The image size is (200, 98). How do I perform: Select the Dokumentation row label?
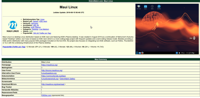point(8,76)
